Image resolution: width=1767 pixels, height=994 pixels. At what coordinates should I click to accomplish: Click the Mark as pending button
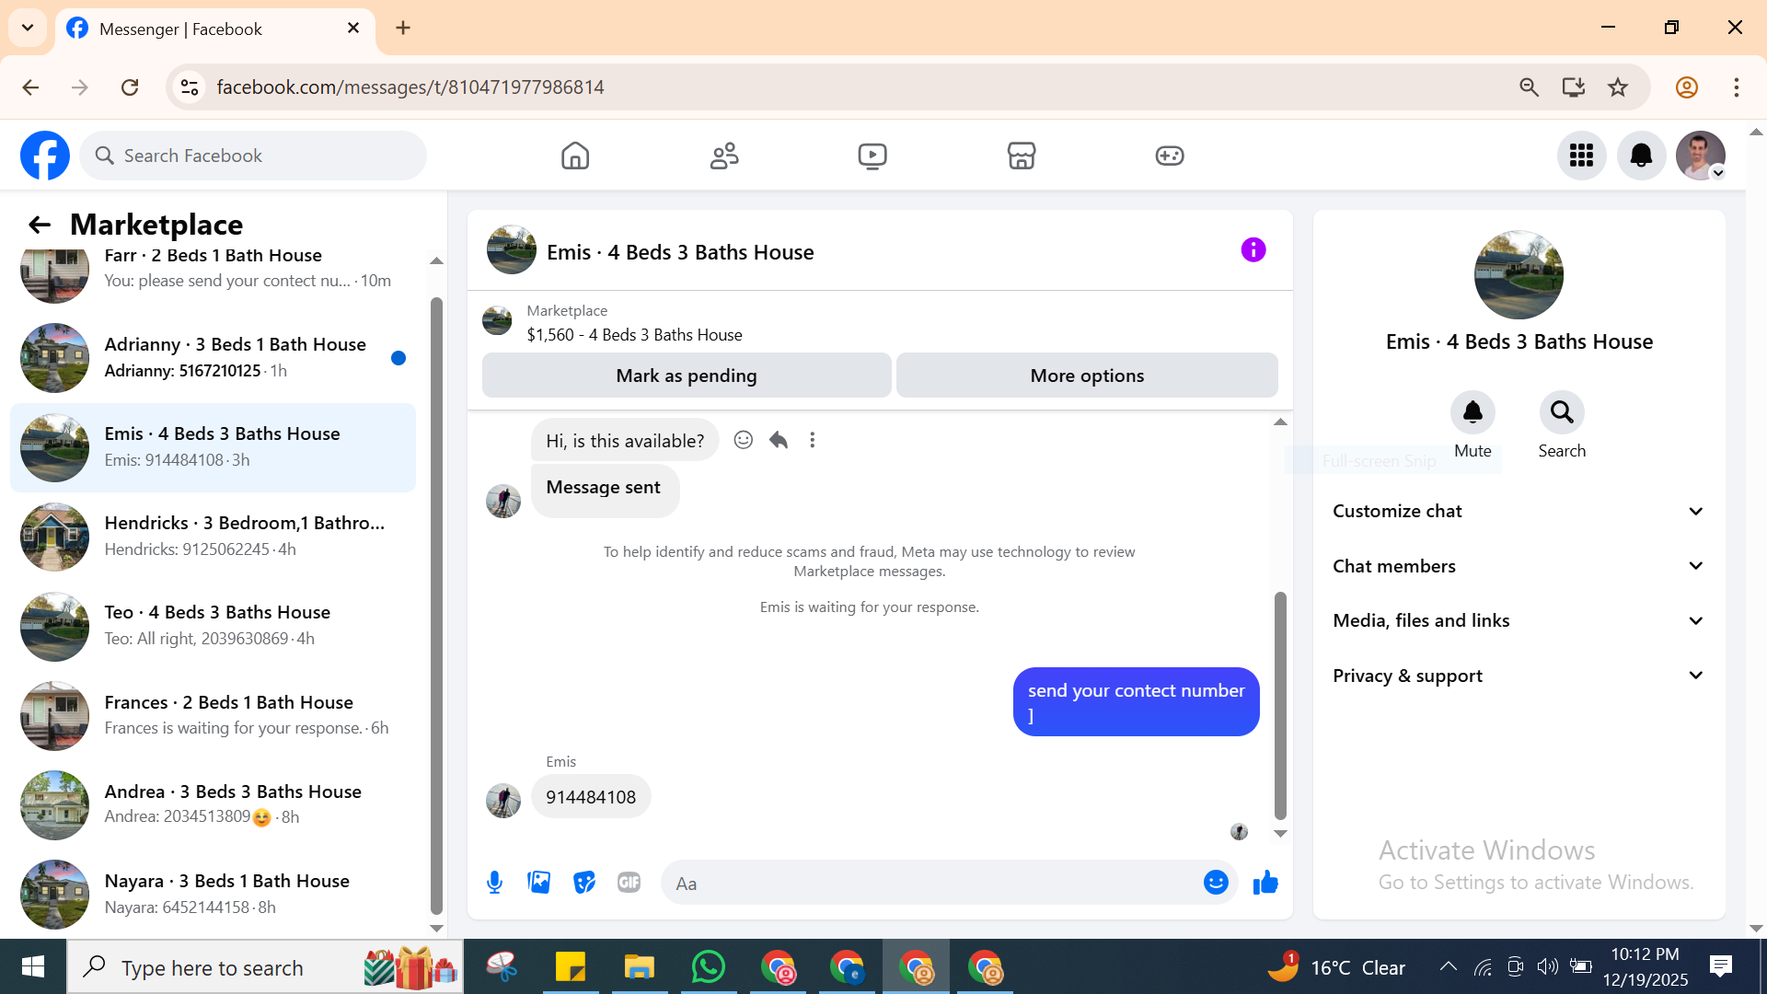point(687,376)
